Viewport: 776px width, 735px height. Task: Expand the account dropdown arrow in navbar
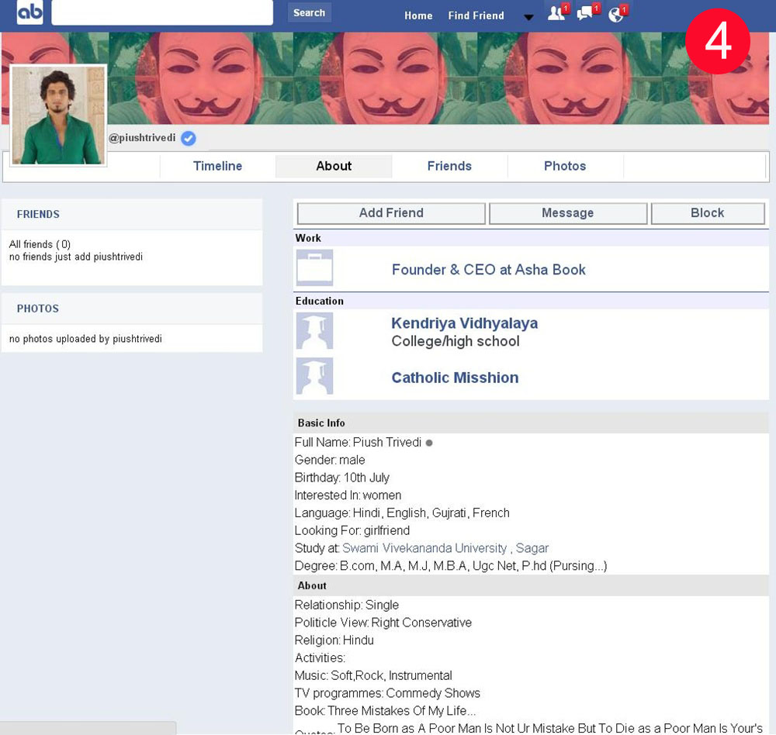coord(528,17)
